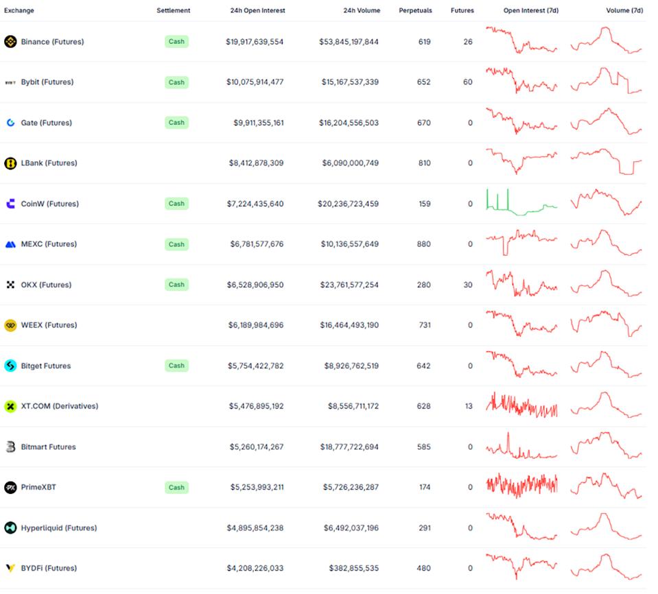Click the Hyperliquid exchange logo icon
The image size is (658, 594).
[x=10, y=528]
